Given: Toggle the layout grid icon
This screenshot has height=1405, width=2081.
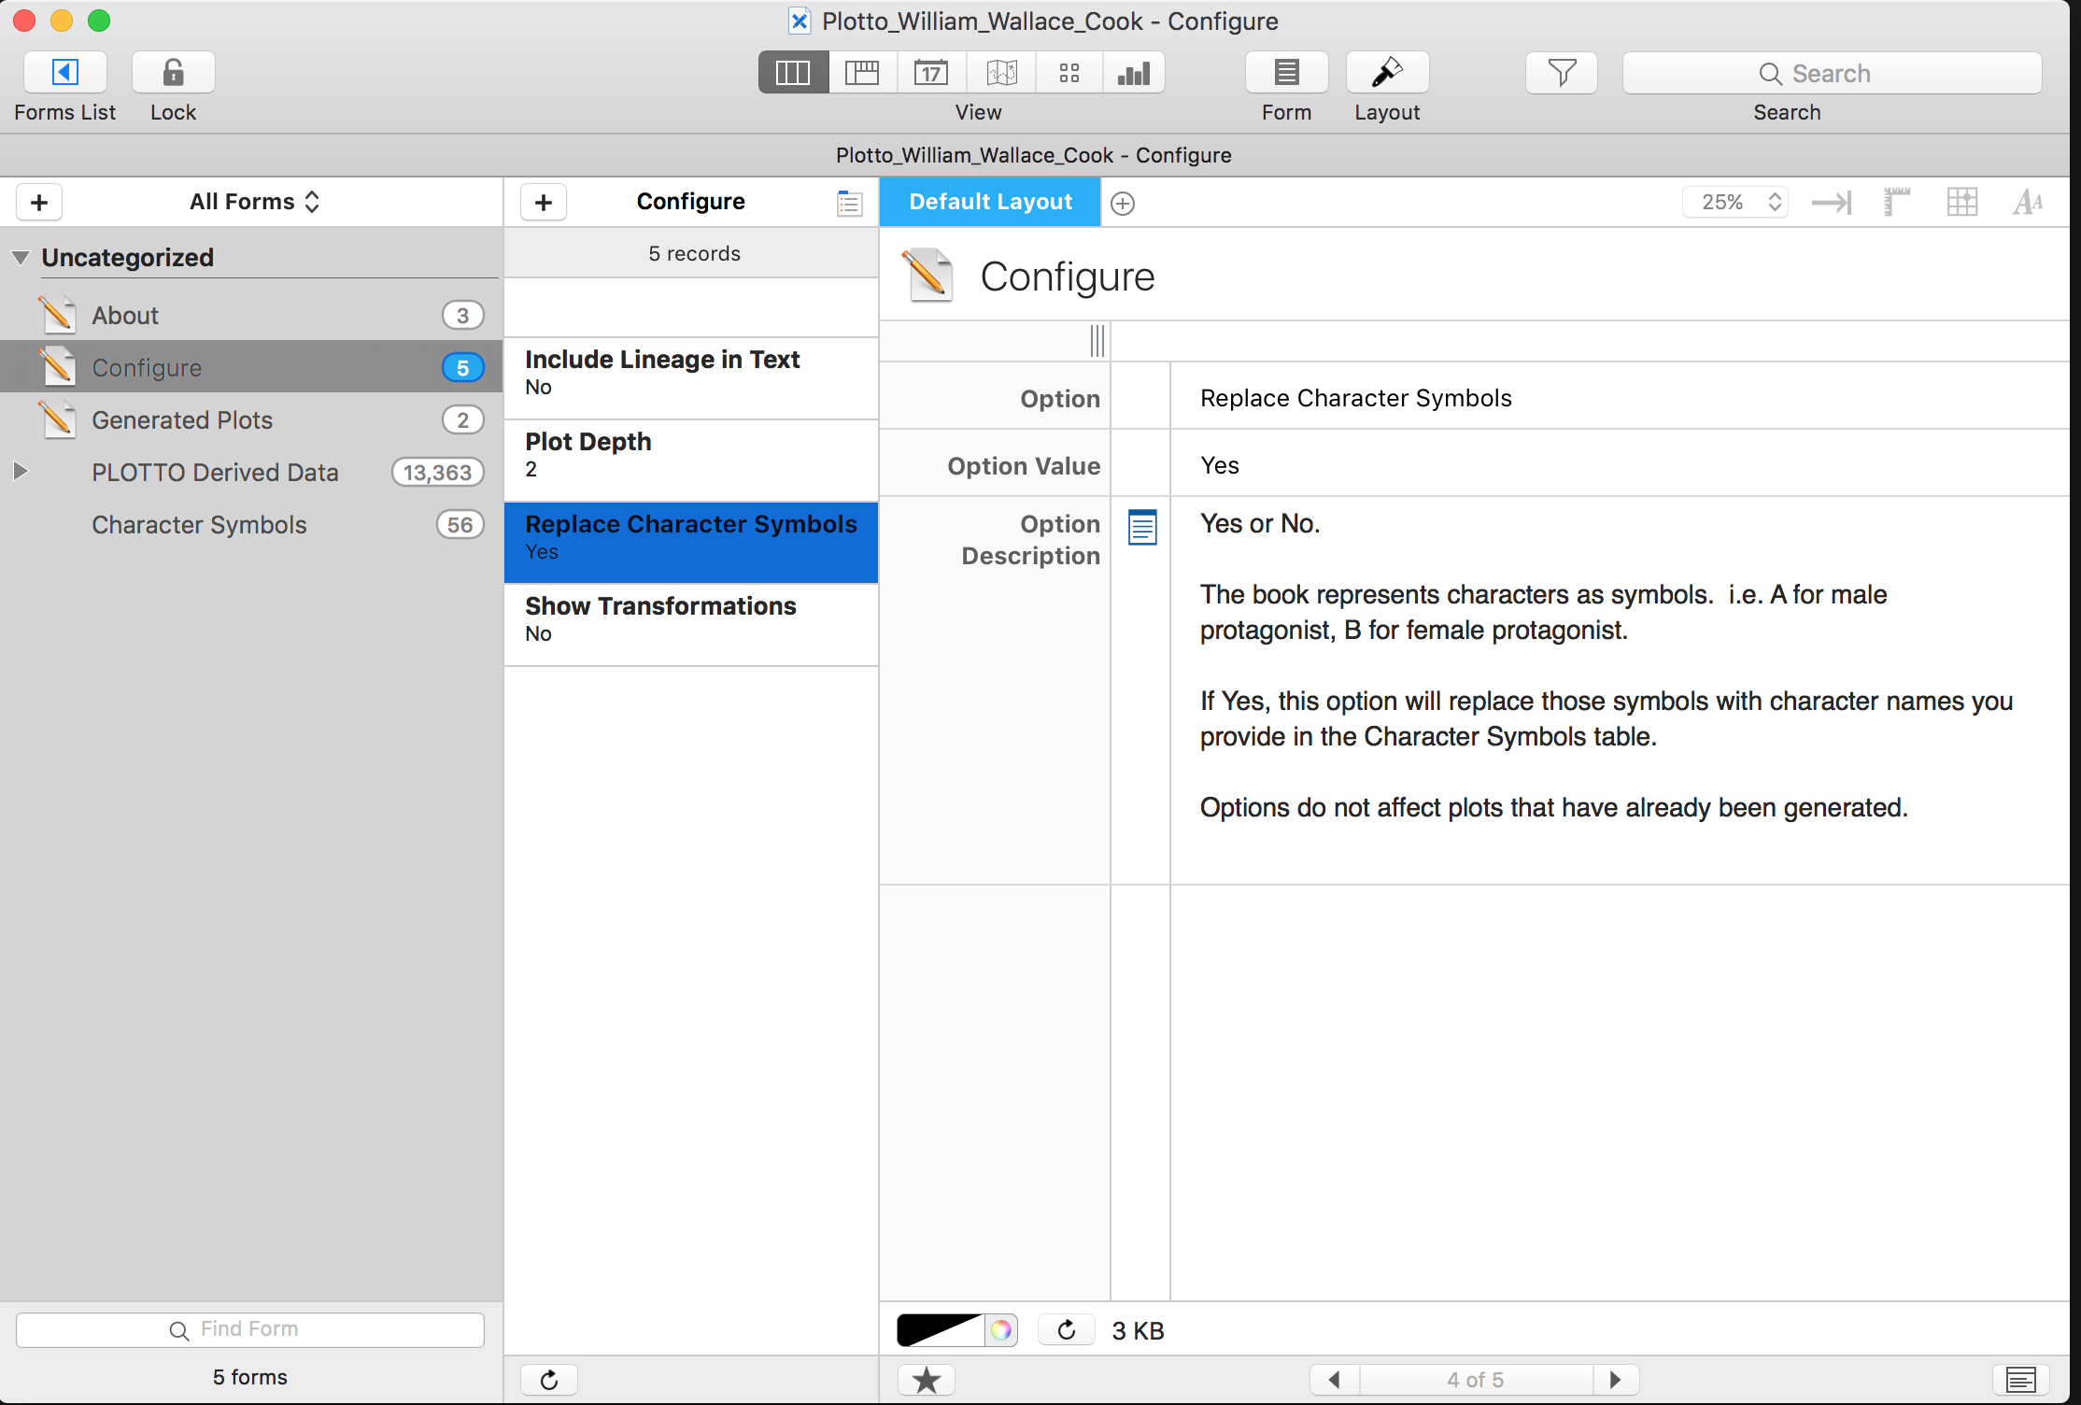Looking at the screenshot, I should [x=1962, y=202].
